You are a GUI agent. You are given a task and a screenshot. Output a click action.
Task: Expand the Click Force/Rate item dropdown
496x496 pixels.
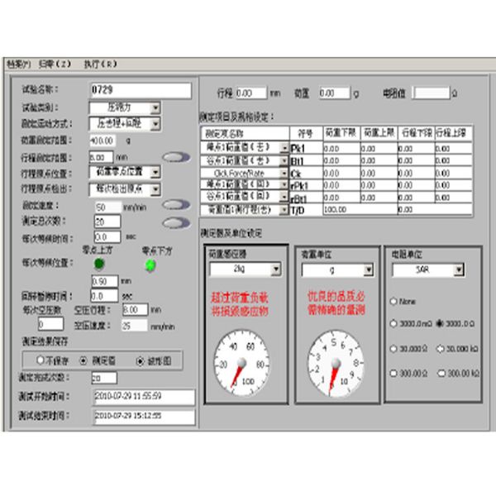point(284,172)
